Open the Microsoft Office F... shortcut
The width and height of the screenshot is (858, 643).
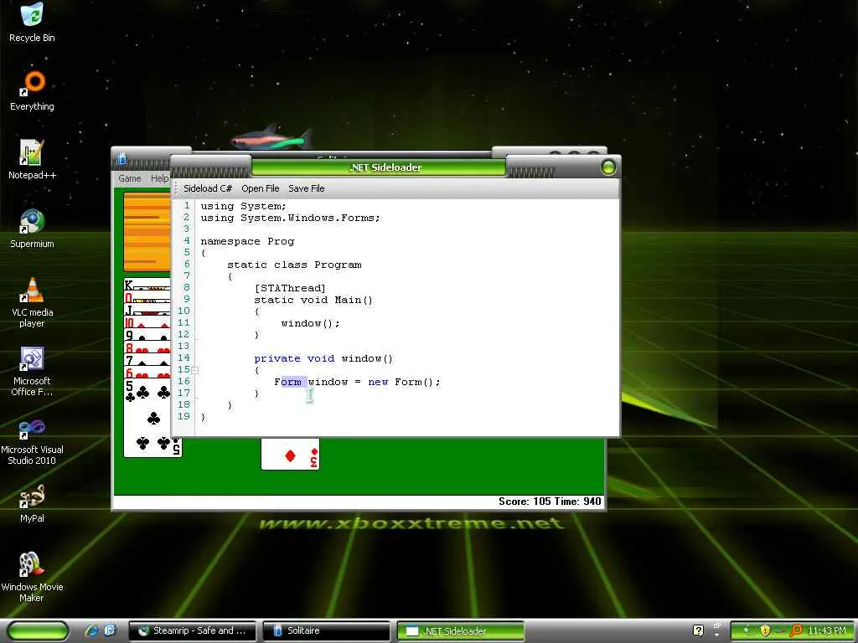point(32,371)
